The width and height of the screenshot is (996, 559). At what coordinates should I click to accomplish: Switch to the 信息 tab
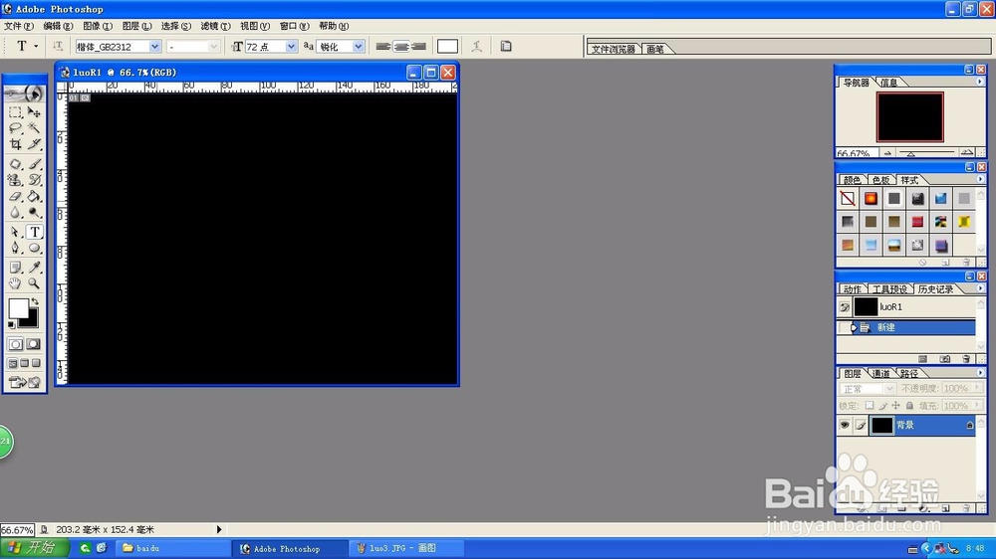click(888, 83)
